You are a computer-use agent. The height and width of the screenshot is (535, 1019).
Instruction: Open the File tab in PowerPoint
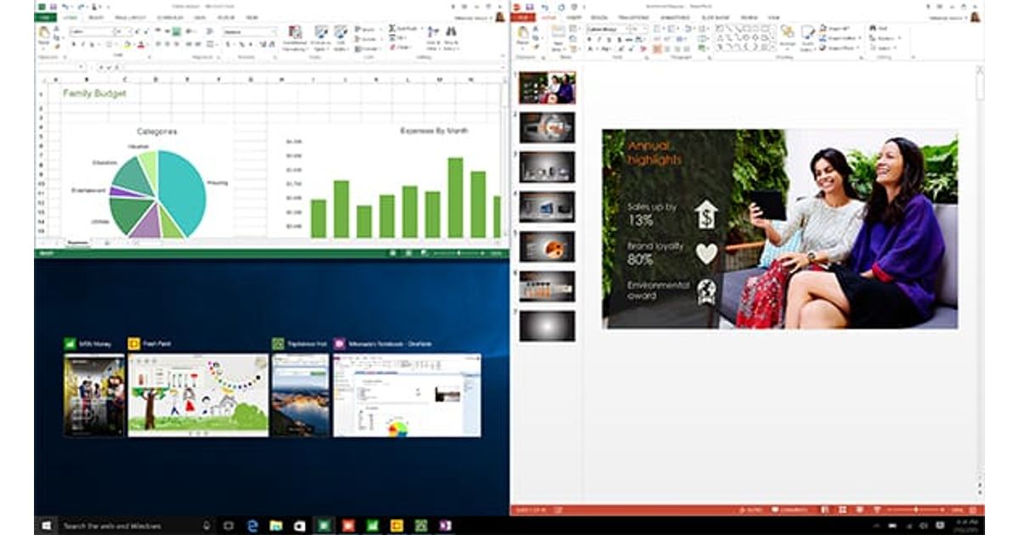coord(524,17)
